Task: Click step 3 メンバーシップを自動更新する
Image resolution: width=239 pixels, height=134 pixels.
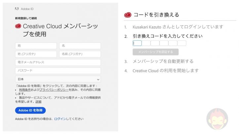Action: (163, 61)
